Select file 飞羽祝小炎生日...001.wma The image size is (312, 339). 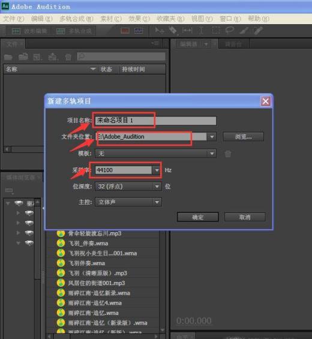pyautogui.click(x=103, y=253)
